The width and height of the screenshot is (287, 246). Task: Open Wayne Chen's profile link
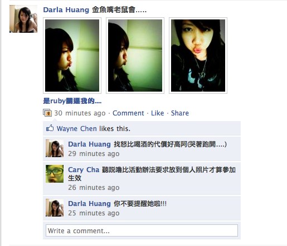point(77,129)
